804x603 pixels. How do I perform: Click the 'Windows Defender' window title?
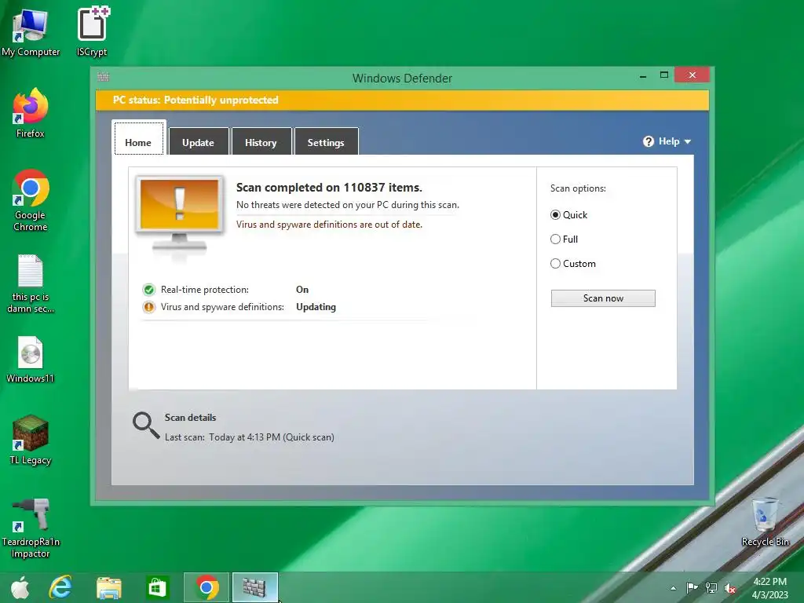[x=402, y=79]
